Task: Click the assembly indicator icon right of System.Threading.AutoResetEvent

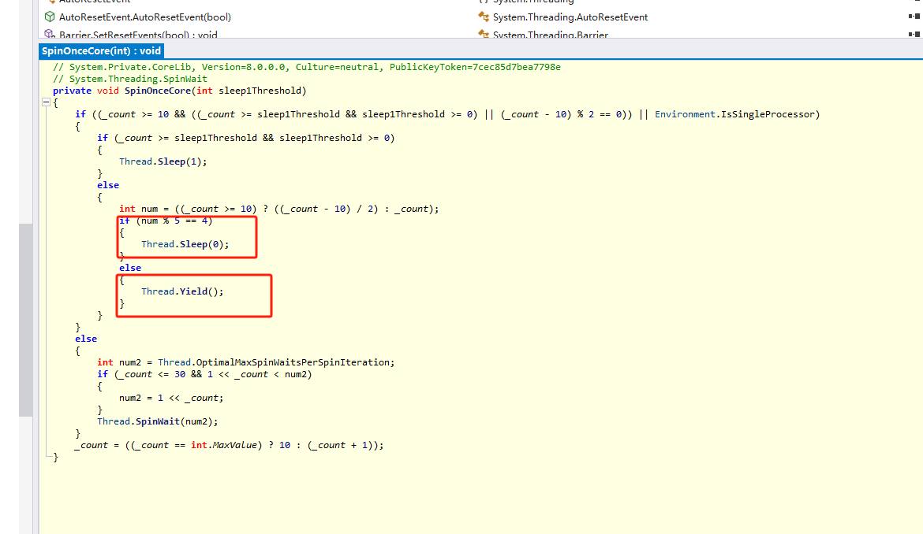Action: coord(915,17)
